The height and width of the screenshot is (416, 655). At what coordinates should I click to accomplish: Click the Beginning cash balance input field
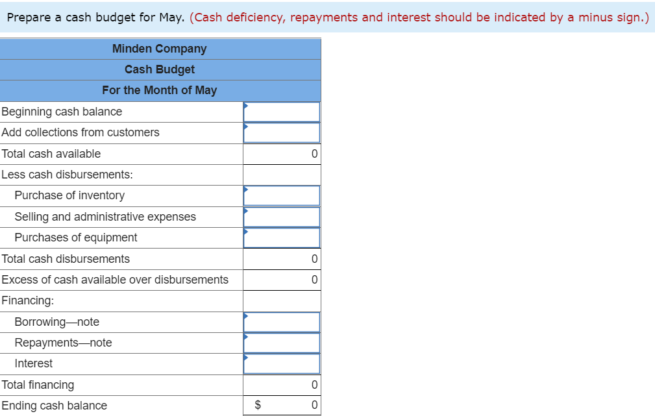tap(282, 112)
